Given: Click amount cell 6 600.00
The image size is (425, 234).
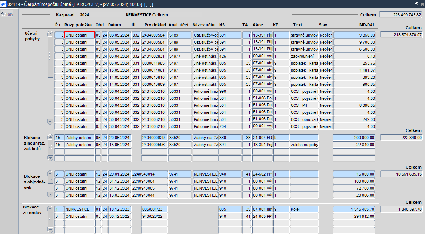Looking at the screenshot, I should pyautogui.click(x=355, y=49).
